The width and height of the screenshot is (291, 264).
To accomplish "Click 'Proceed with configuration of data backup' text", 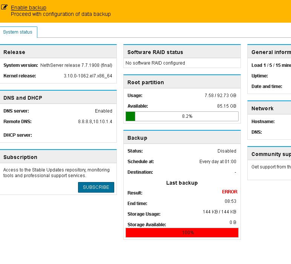I will [x=61, y=14].
